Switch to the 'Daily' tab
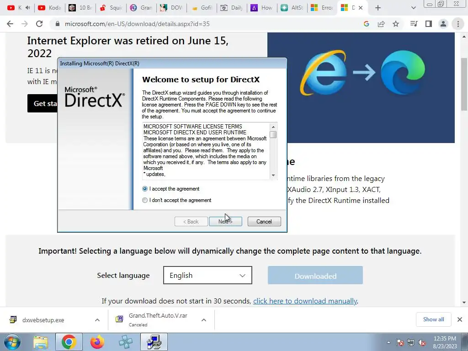 click(x=232, y=8)
